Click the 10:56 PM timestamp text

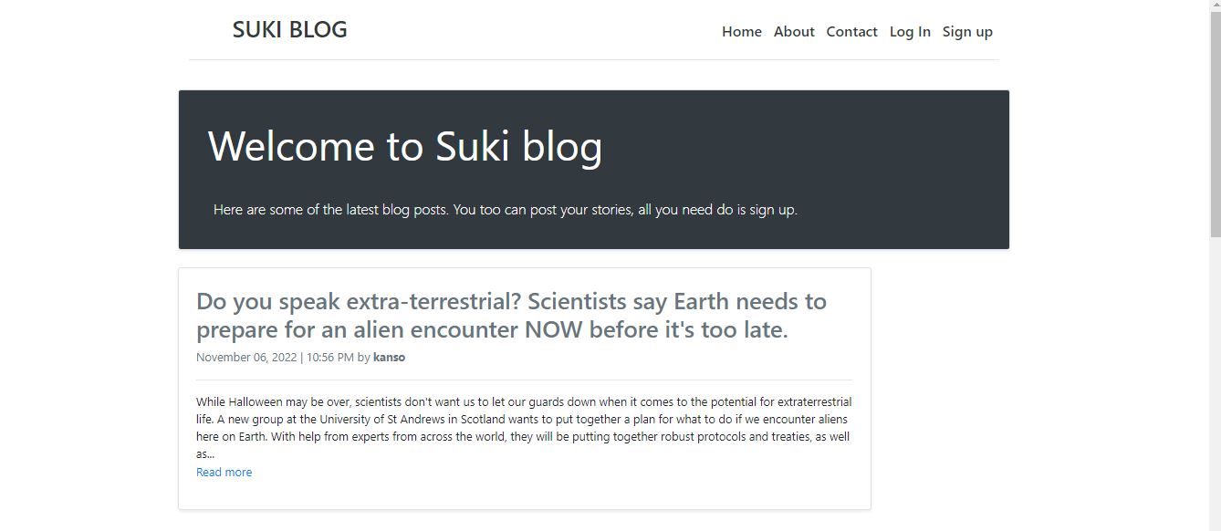(x=329, y=358)
